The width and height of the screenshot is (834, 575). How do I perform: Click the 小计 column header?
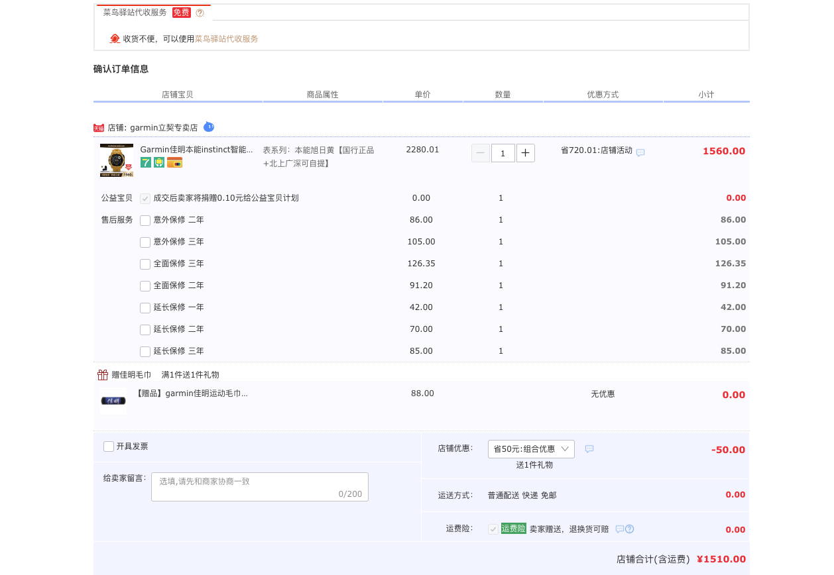pos(706,95)
